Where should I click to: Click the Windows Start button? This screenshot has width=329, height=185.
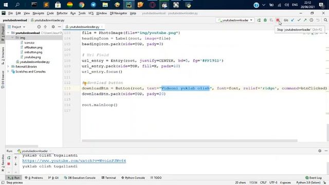6,5
